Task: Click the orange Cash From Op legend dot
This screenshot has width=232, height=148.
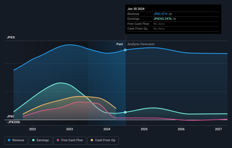Action: tap(92, 140)
